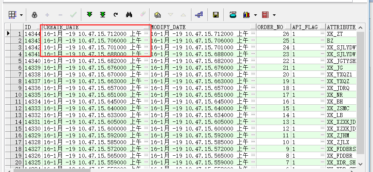The height and width of the screenshot is (172, 373).
Task: Click the ID column header
Action: (x=33, y=27)
